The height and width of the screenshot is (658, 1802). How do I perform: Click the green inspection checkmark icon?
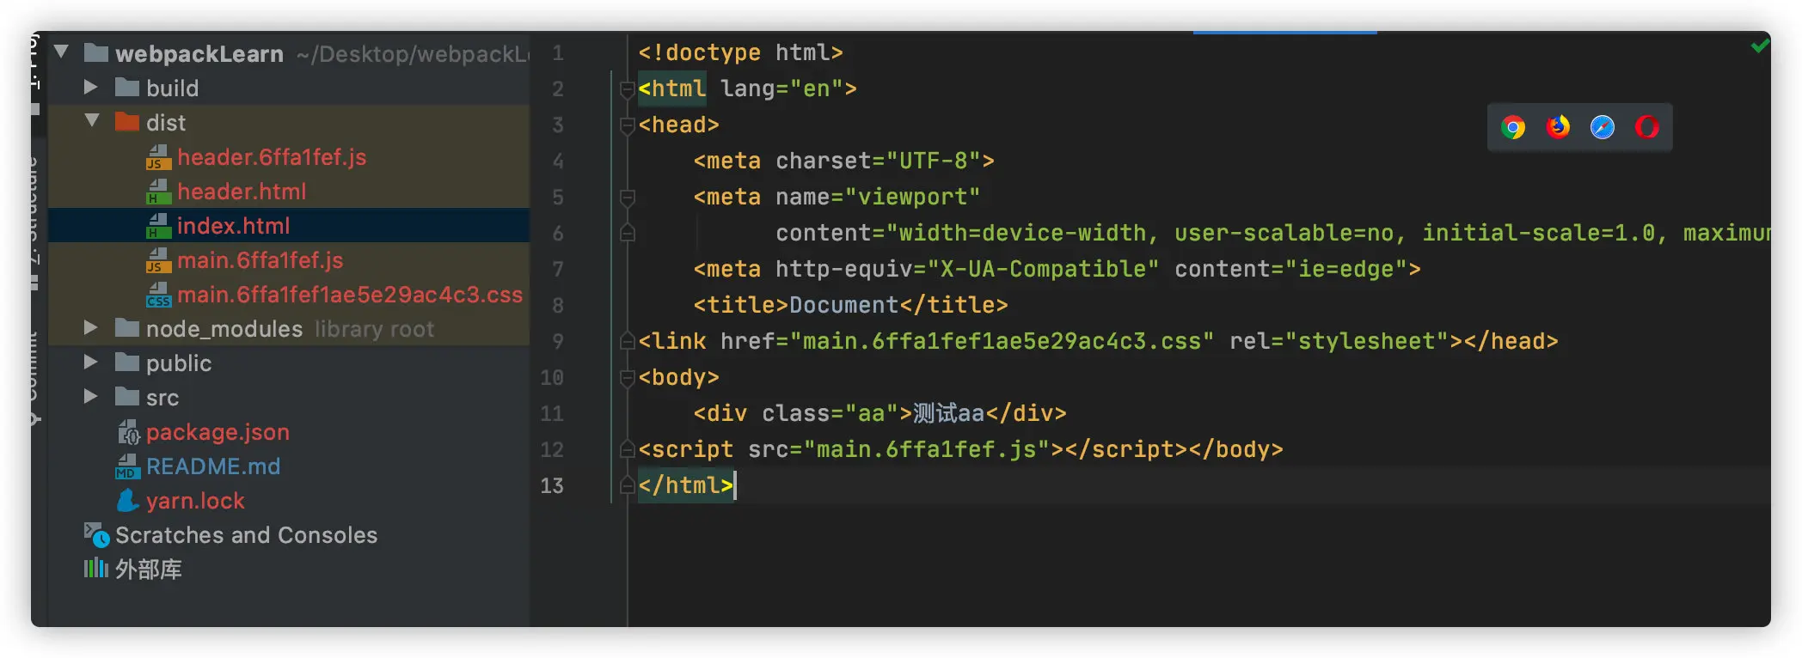[1760, 46]
